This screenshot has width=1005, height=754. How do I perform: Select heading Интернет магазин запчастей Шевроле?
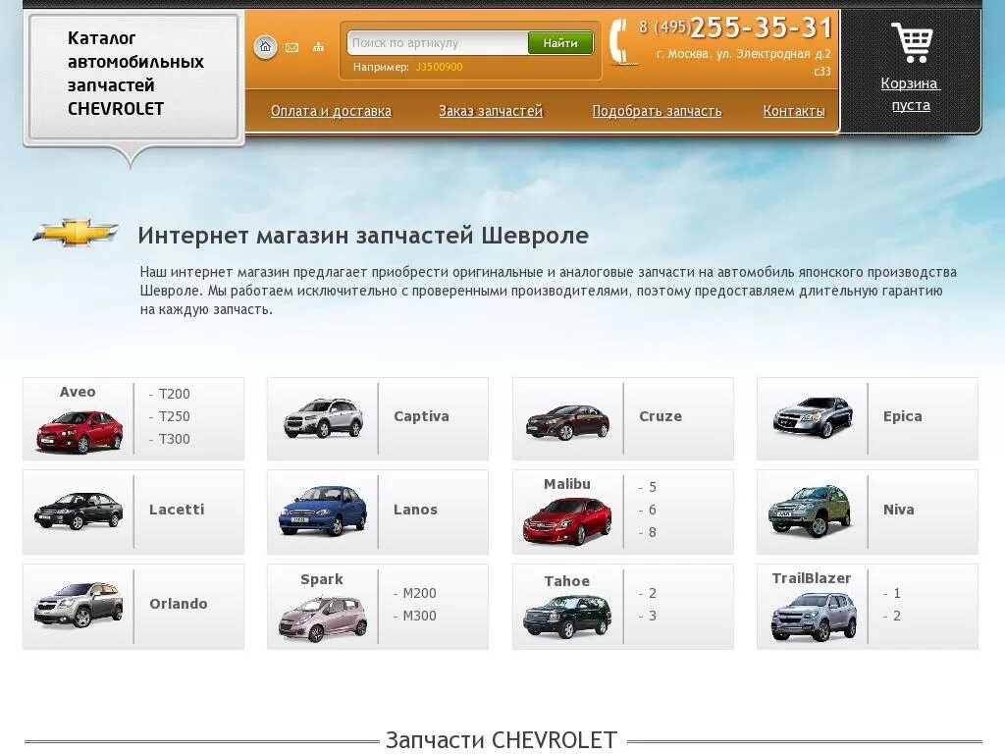363,236
